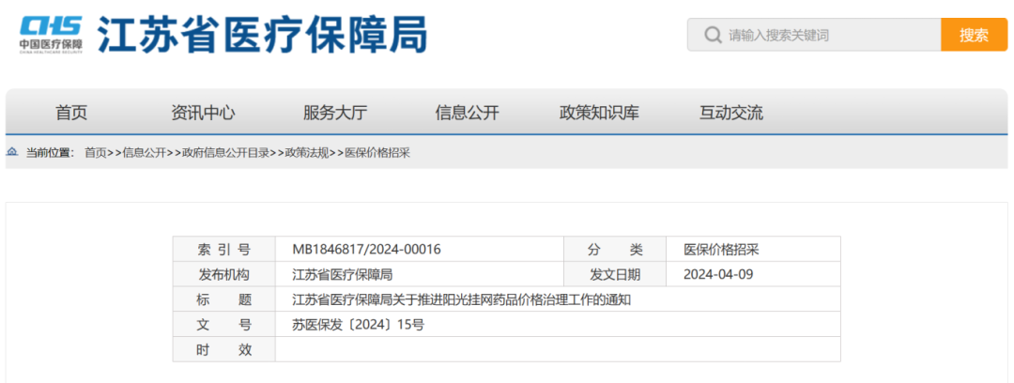Go to 首页 in the breadcrumb
The width and height of the screenshot is (1014, 383).
[x=95, y=153]
